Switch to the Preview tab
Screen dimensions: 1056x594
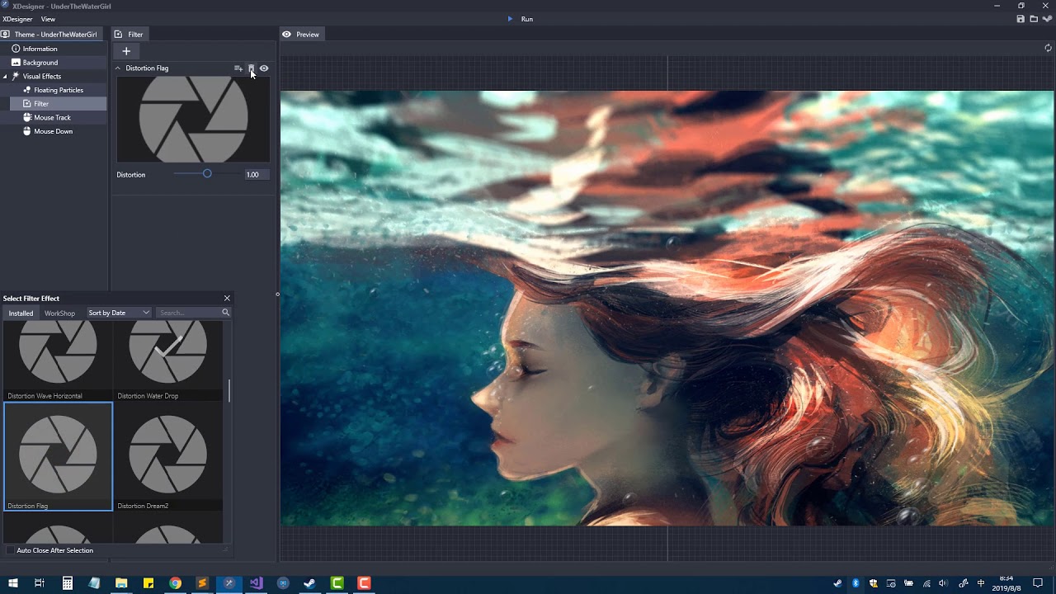point(301,35)
